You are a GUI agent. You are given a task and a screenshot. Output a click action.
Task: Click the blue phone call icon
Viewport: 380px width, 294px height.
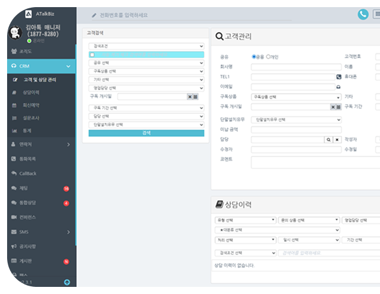coord(363,15)
